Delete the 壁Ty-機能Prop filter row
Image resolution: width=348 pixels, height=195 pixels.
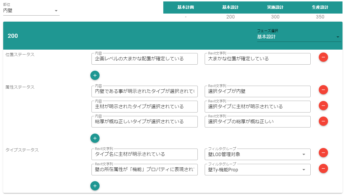pos(323,168)
